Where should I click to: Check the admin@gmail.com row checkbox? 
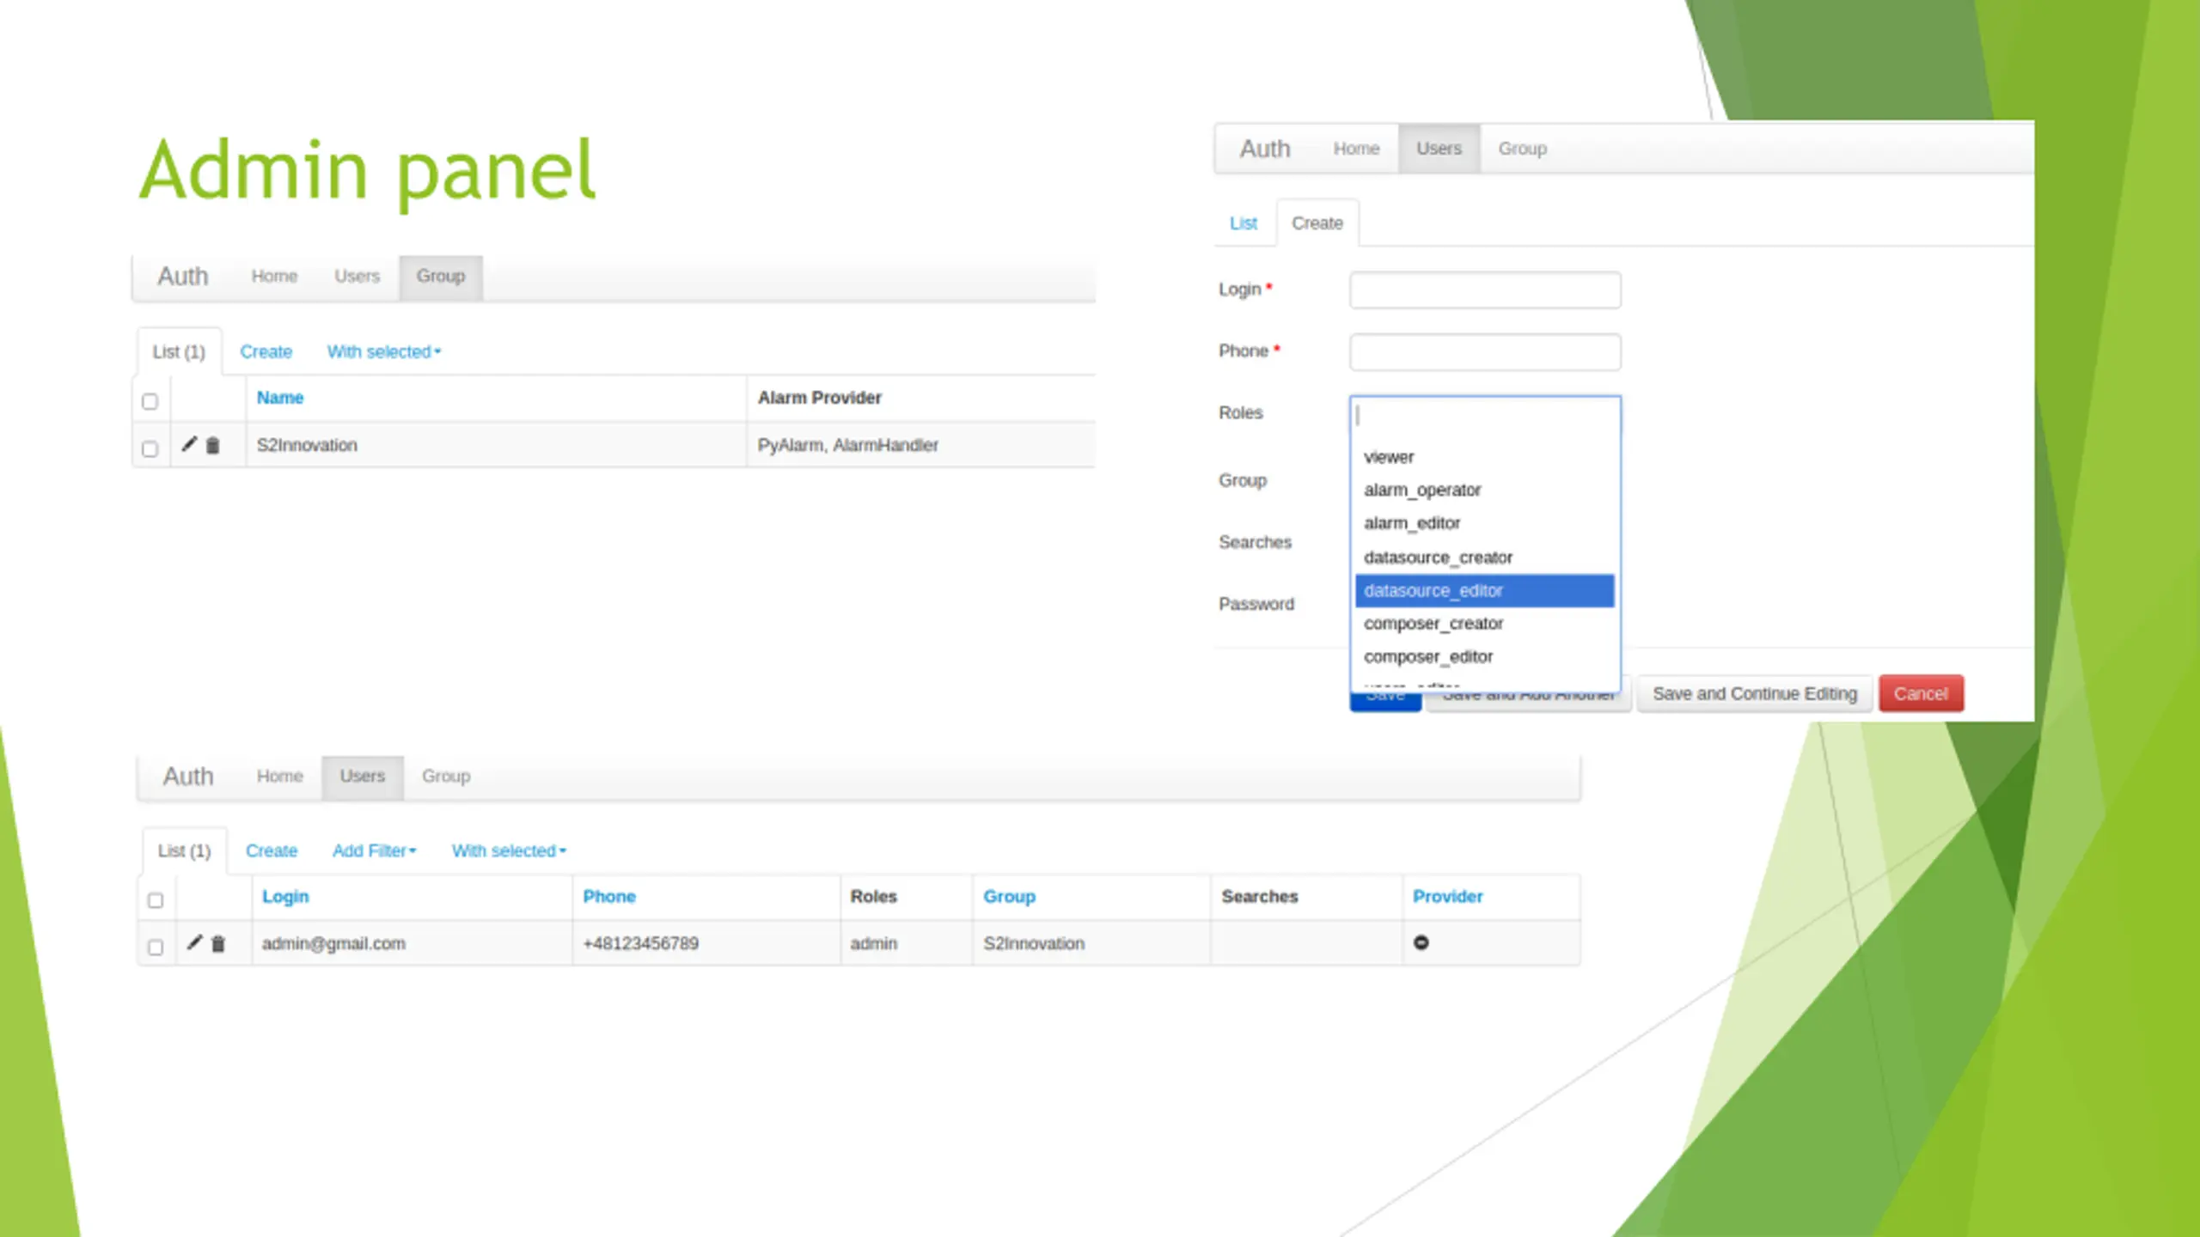[155, 947]
